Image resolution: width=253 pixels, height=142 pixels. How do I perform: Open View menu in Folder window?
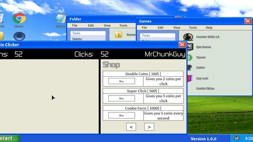[x=107, y=25]
